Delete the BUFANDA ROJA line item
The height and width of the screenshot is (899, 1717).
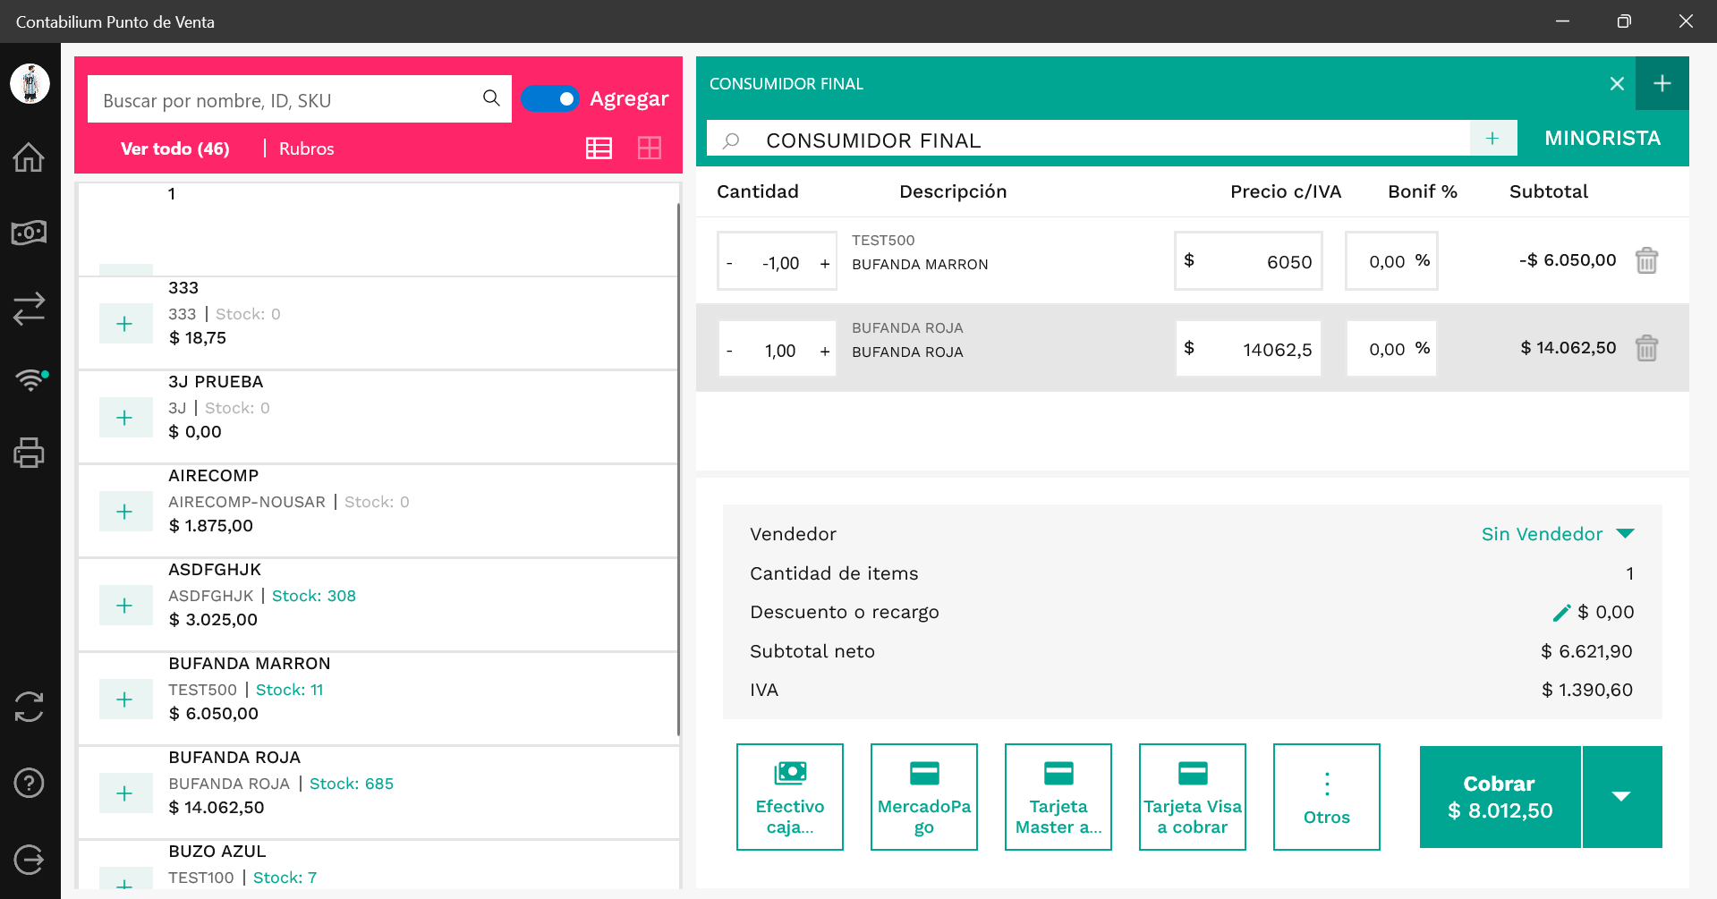tap(1646, 348)
